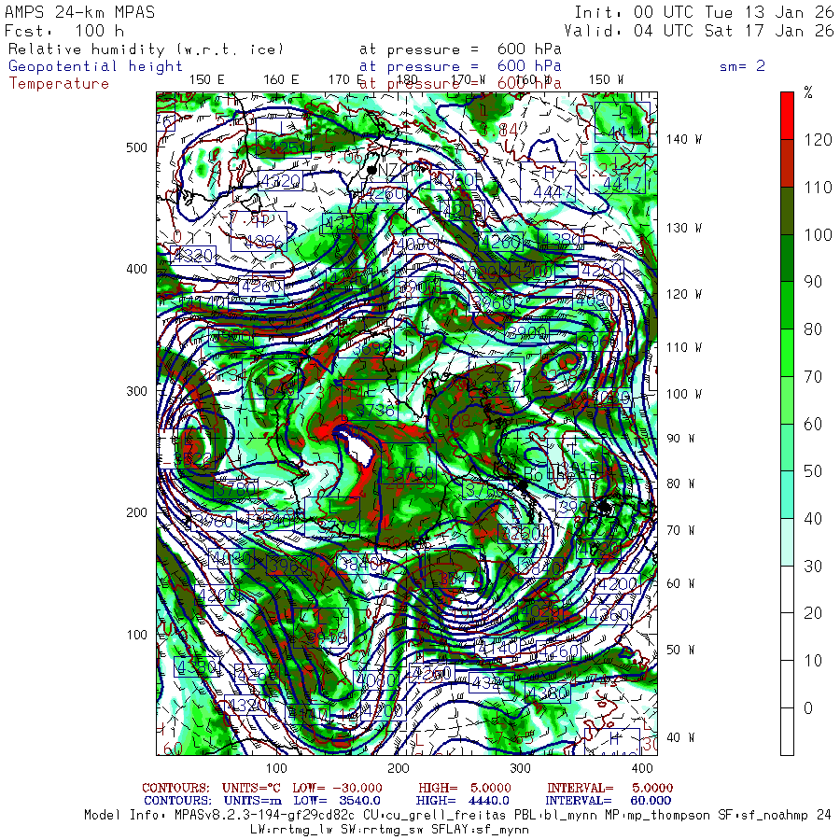The height and width of the screenshot is (840, 840).
Task: Click the '30' colorbar label
Action: pyautogui.click(x=813, y=566)
